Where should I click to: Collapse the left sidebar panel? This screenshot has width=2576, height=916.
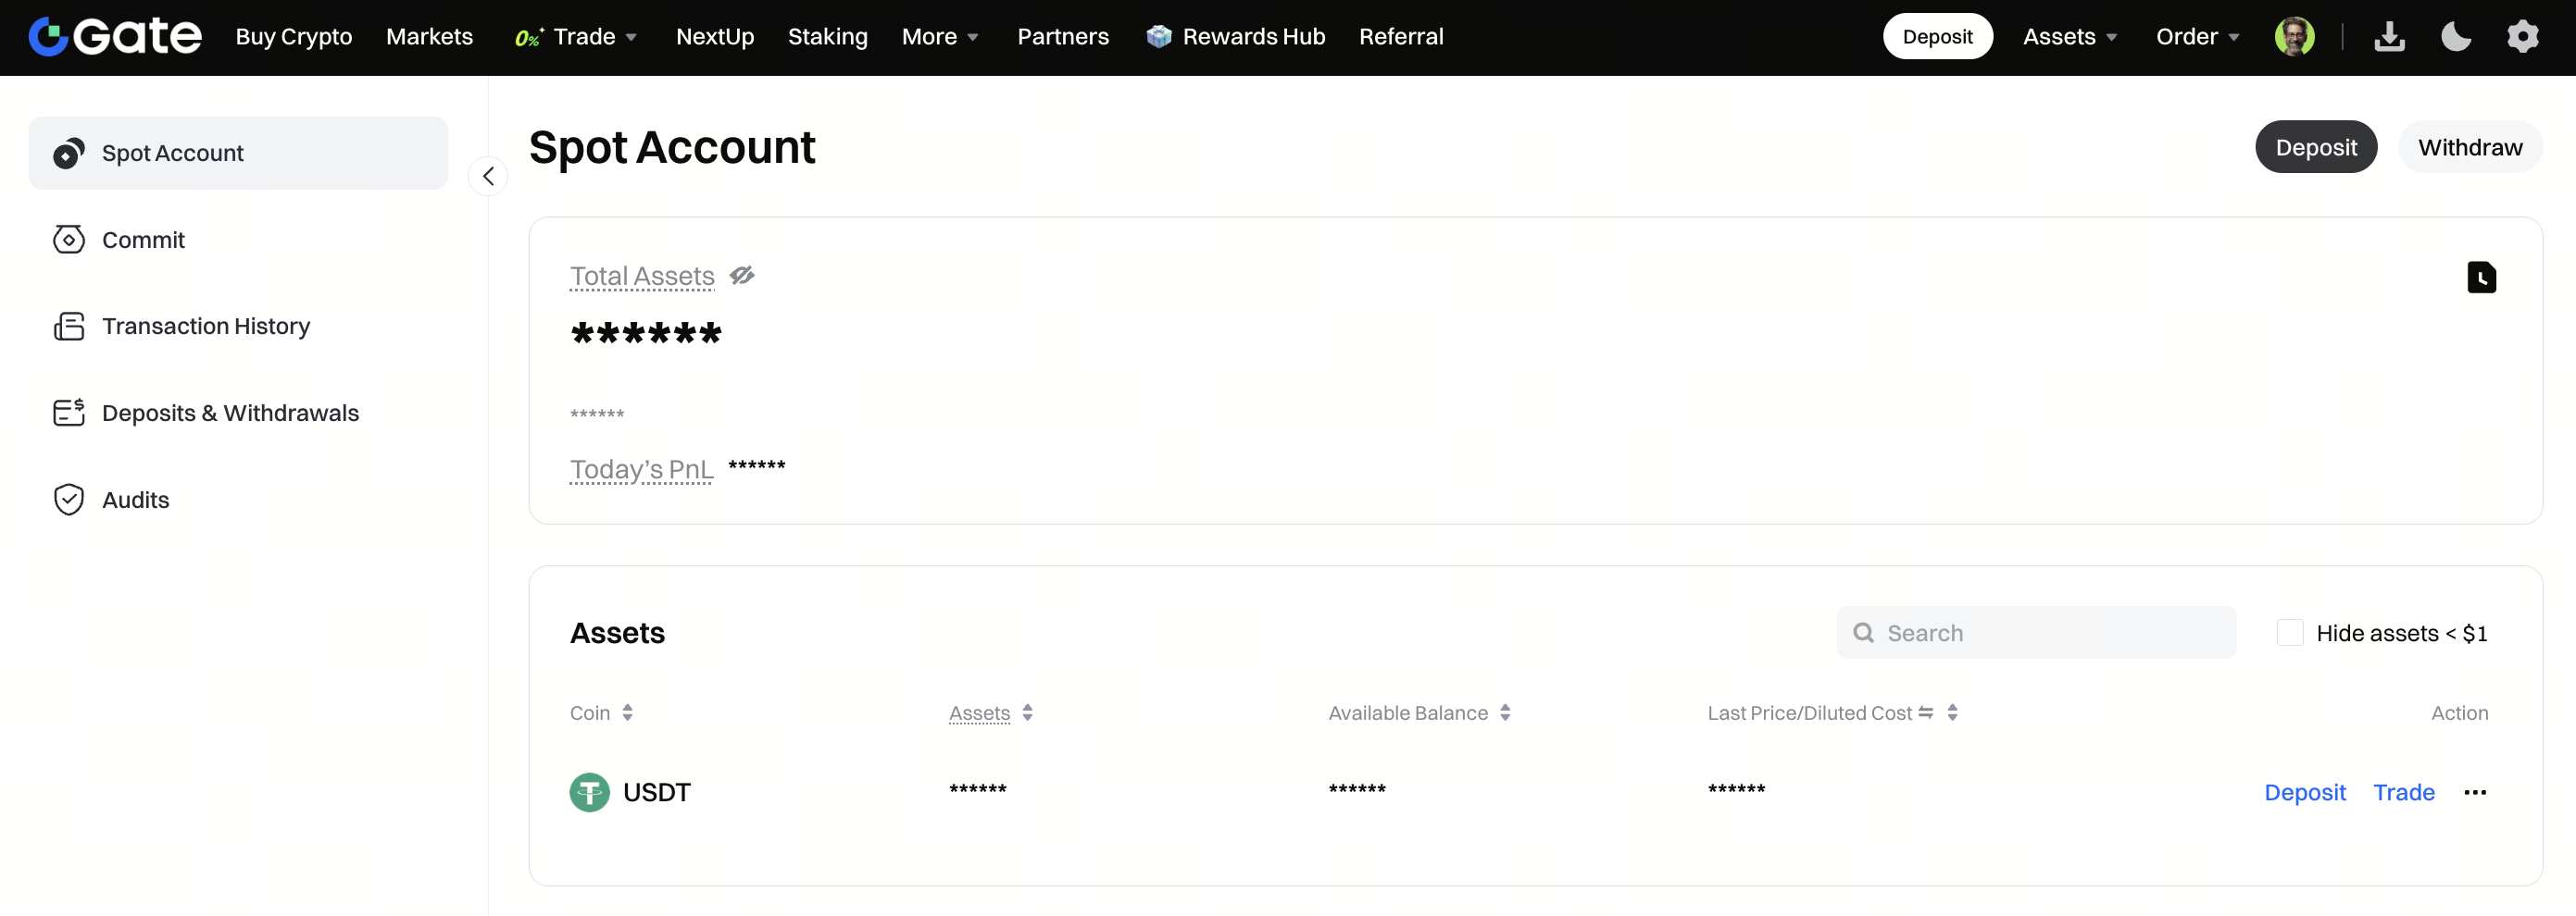pyautogui.click(x=488, y=177)
